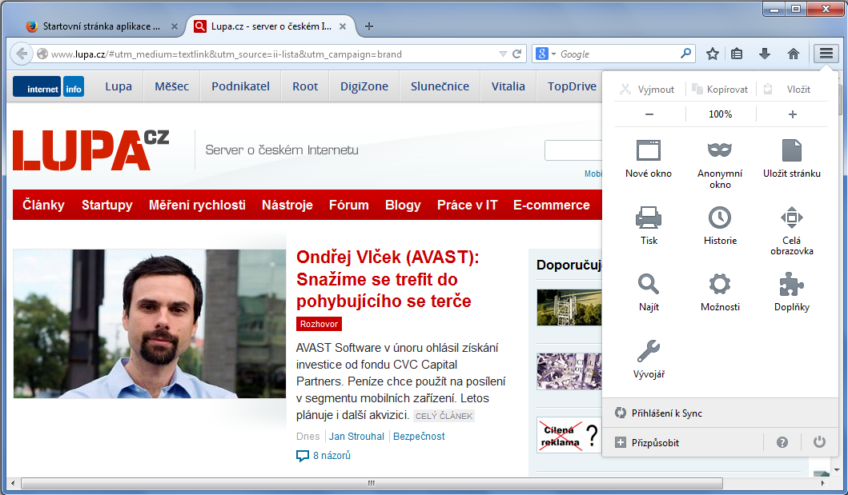Click the power quit icon in menu

coord(819,442)
